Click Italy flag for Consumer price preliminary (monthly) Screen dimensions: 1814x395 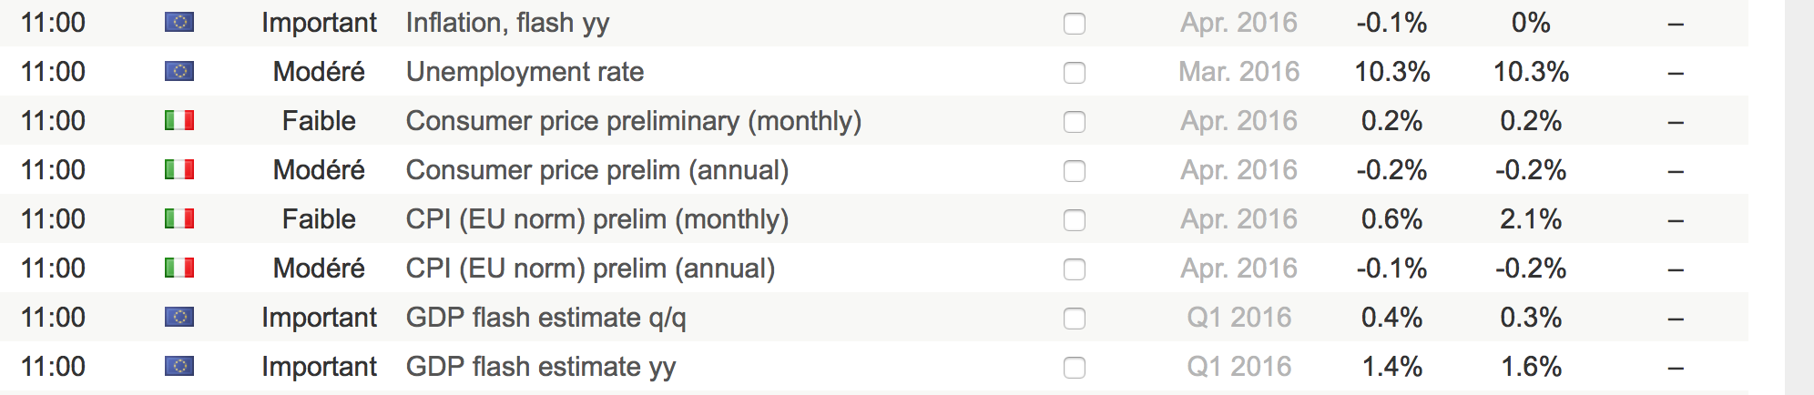pyautogui.click(x=179, y=120)
